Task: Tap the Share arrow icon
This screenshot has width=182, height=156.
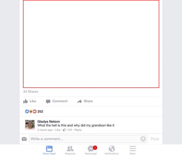Action: [x=80, y=101]
